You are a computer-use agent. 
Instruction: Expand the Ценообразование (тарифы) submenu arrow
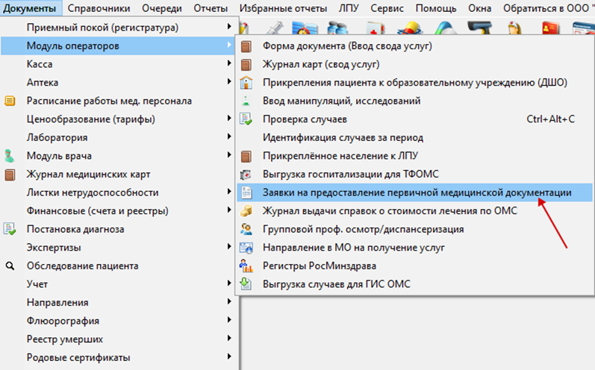tap(229, 118)
